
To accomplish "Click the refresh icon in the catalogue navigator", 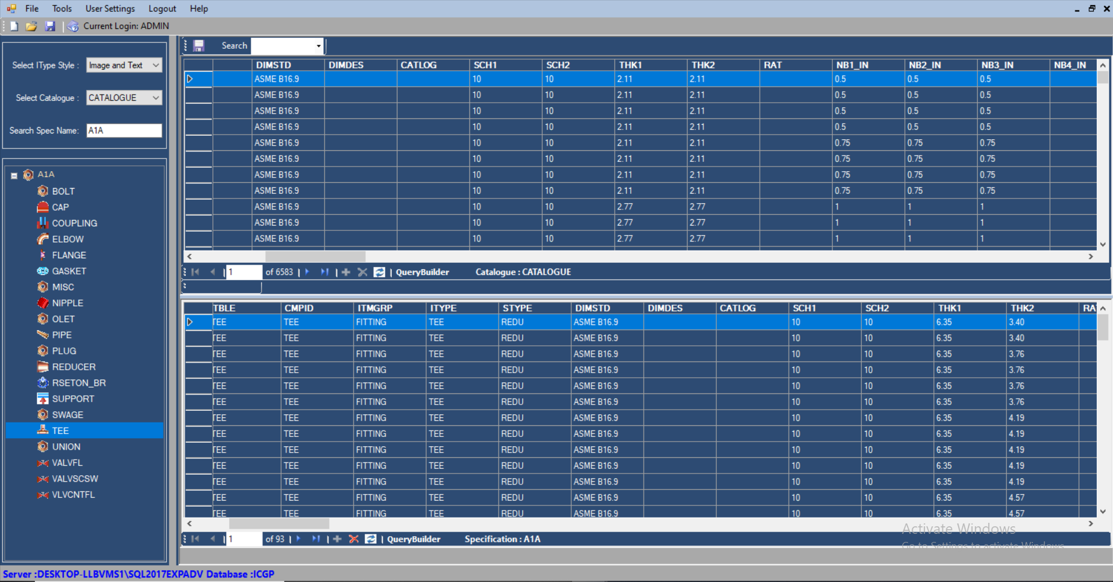I will 379,272.
